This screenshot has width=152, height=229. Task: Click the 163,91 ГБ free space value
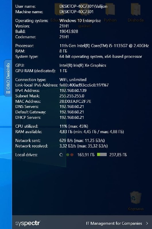tap(86, 155)
